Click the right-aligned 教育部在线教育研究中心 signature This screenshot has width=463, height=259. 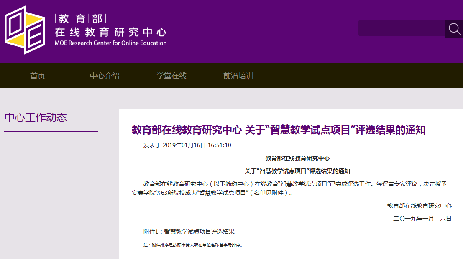coord(419,206)
